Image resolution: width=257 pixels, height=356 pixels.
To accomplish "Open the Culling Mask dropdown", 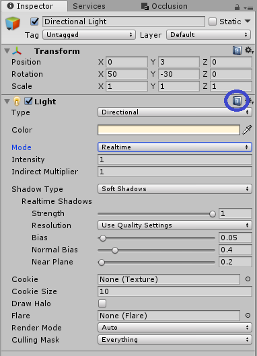I will click(175, 340).
